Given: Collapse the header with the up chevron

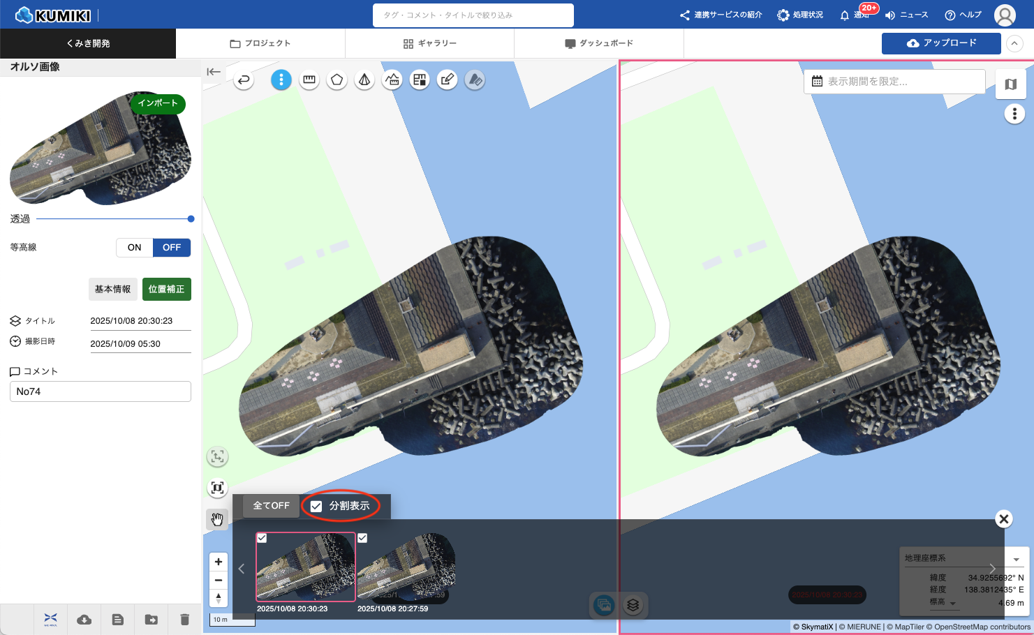Looking at the screenshot, I should pyautogui.click(x=1014, y=43).
